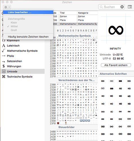Click the INFINITY character name
Image resolution: width=134 pixels, height=141 pixels.
point(115,49)
